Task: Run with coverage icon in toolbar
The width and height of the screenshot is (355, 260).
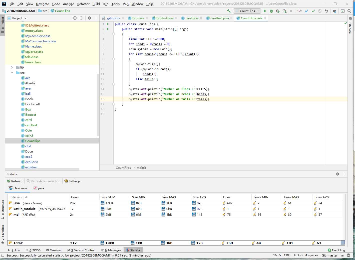Action: tap(278, 11)
